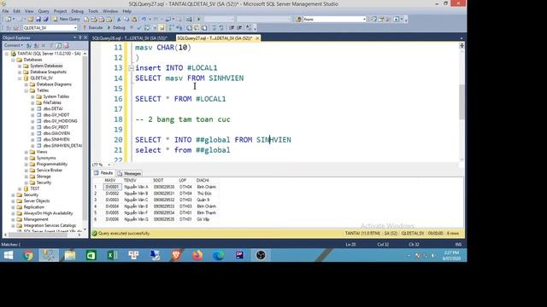Collapse the insert INTO code region on line 13
This screenshot has width=547, height=307.
[x=131, y=68]
